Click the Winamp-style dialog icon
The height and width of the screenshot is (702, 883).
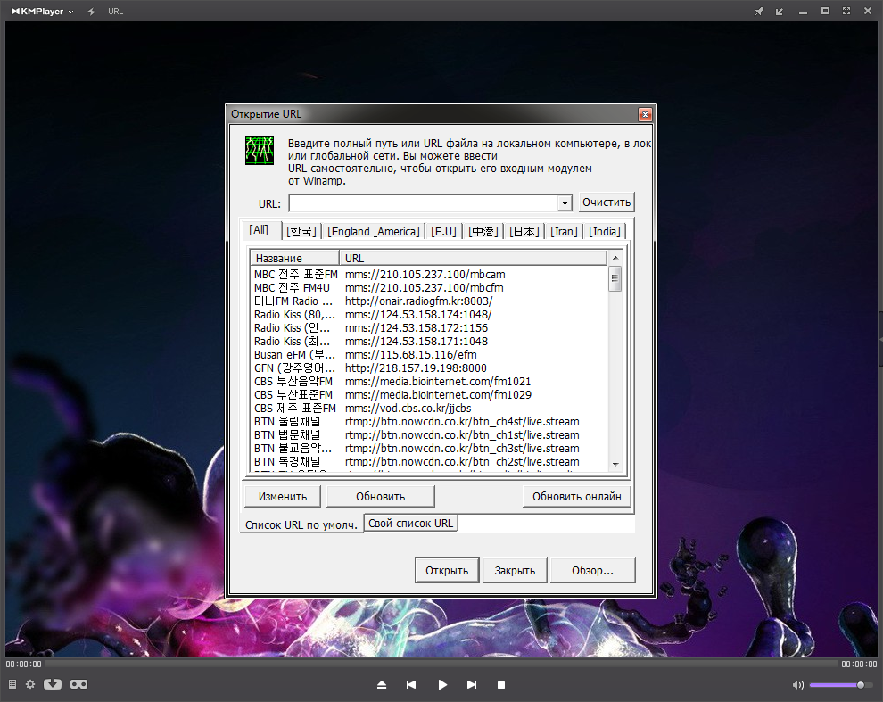pyautogui.click(x=260, y=151)
